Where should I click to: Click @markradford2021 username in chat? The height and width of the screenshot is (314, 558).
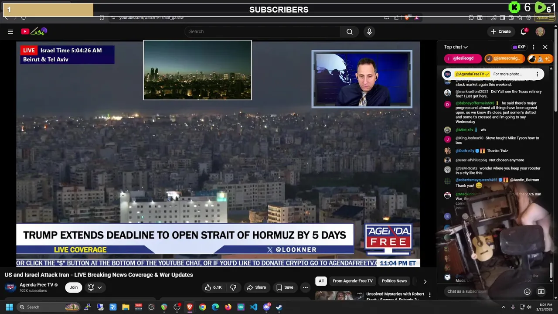tap(472, 92)
